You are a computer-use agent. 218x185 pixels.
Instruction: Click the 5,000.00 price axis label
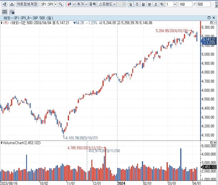[x=208, y=54]
